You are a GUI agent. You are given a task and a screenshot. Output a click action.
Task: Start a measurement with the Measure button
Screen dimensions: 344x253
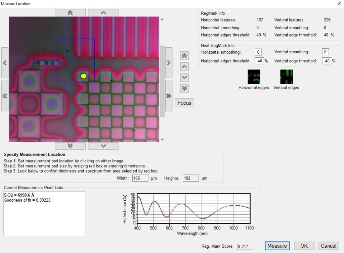tap(277, 246)
